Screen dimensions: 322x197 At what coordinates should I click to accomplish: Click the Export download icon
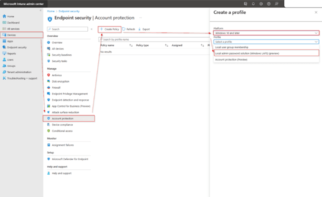tap(139, 29)
